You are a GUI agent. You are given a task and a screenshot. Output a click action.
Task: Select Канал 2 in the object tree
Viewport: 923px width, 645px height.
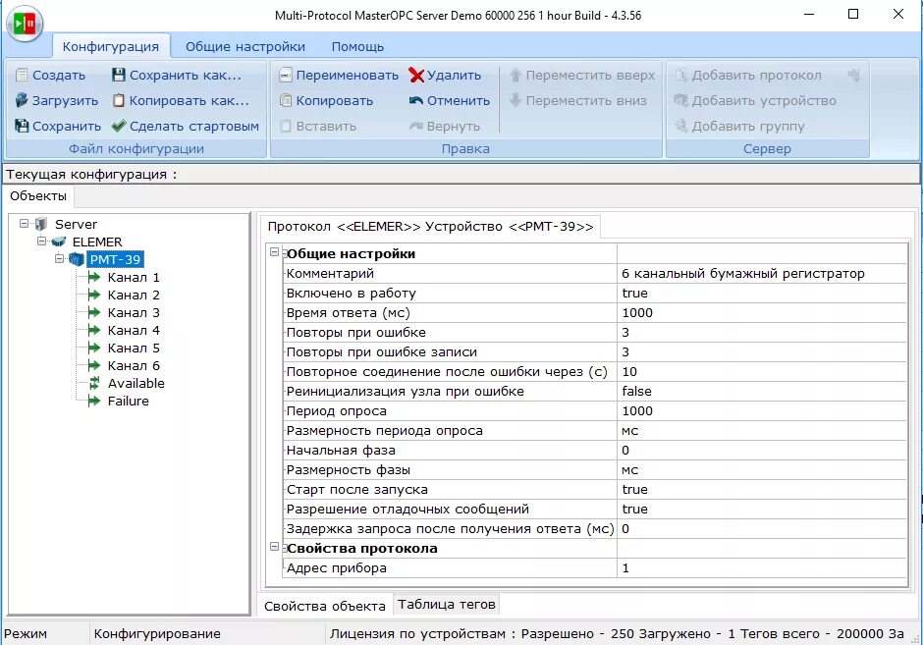click(134, 295)
